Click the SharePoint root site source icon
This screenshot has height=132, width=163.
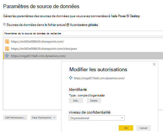[7, 42]
